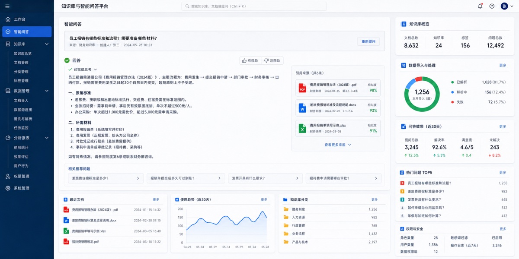Expand the 已完成思考 section
Image resolution: width=519 pixels, height=259 pixels.
(96, 69)
